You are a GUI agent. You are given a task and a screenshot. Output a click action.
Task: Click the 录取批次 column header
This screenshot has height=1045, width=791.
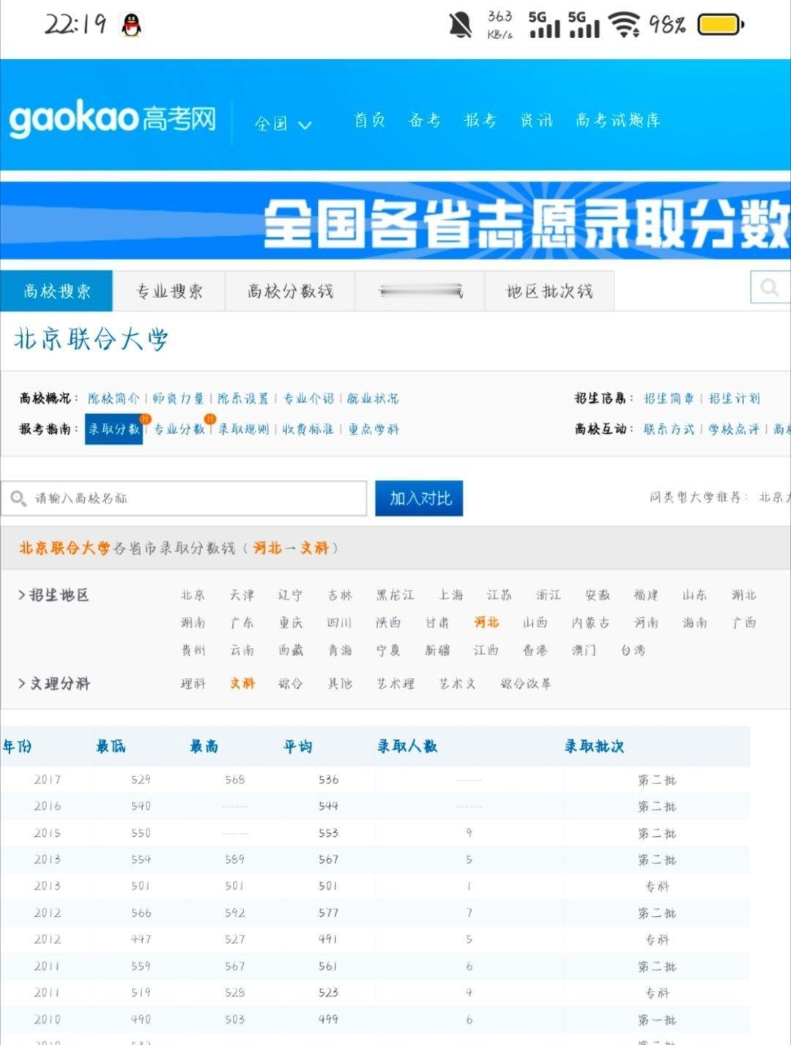pos(594,747)
